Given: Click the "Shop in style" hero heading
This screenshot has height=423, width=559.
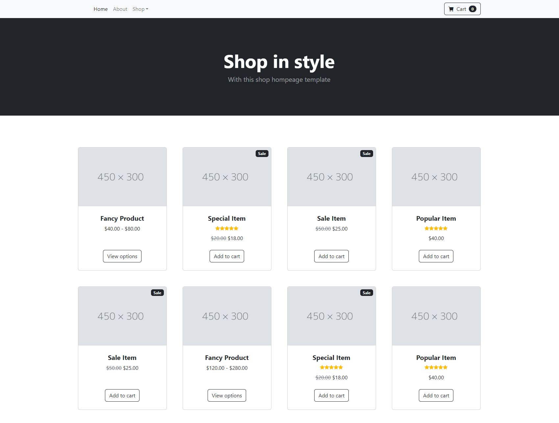Looking at the screenshot, I should pos(279,62).
